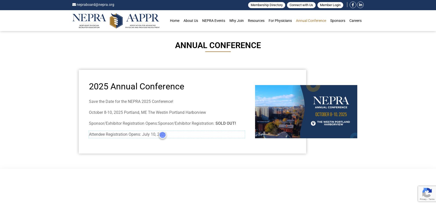Click the SOLD OUT! text
Image resolution: width=436 pixels, height=205 pixels.
pos(226,123)
